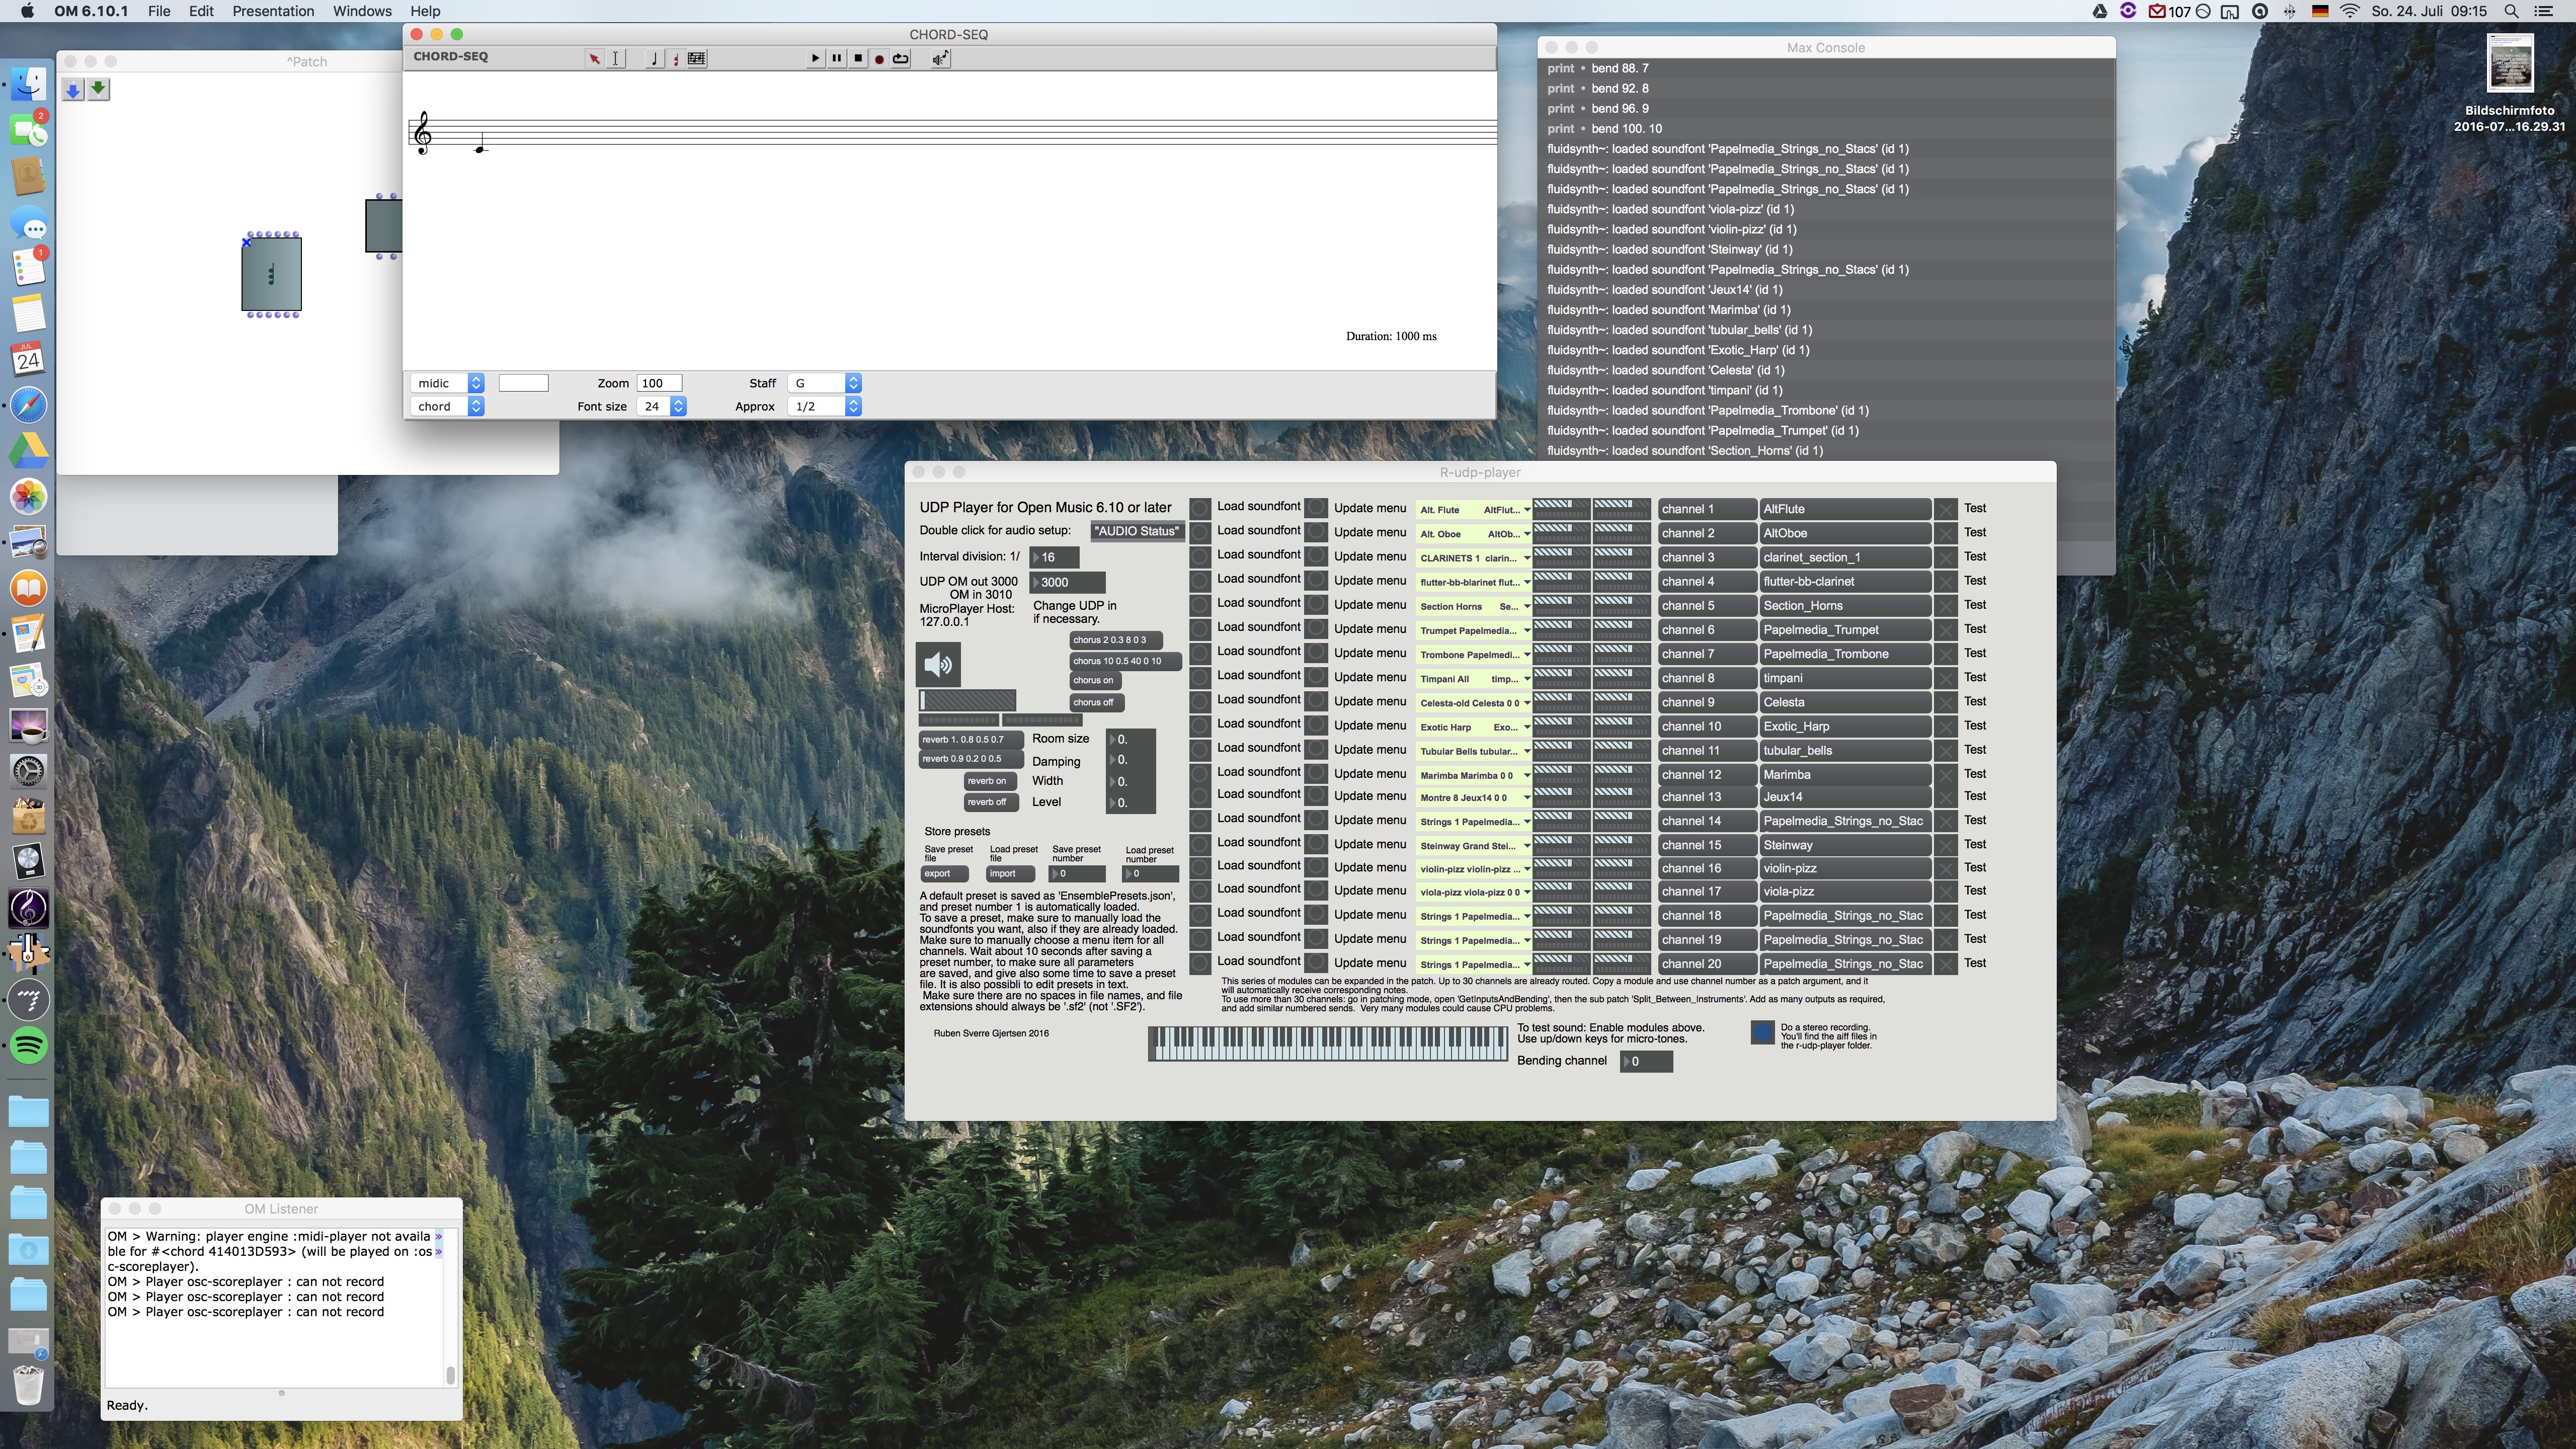Click the export preset button
Screen dimensions: 2576x1449
pyautogui.click(x=944, y=874)
